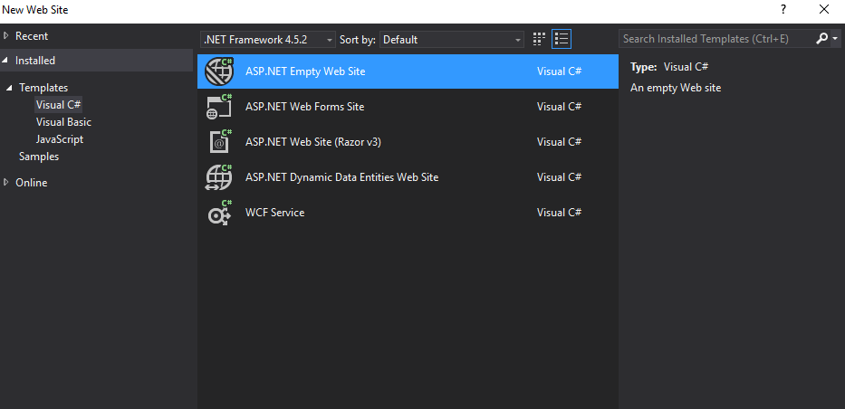Viewport: 845px width, 409px height.
Task: Click the Dynamic Data Entities Web Site icon
Action: (219, 177)
